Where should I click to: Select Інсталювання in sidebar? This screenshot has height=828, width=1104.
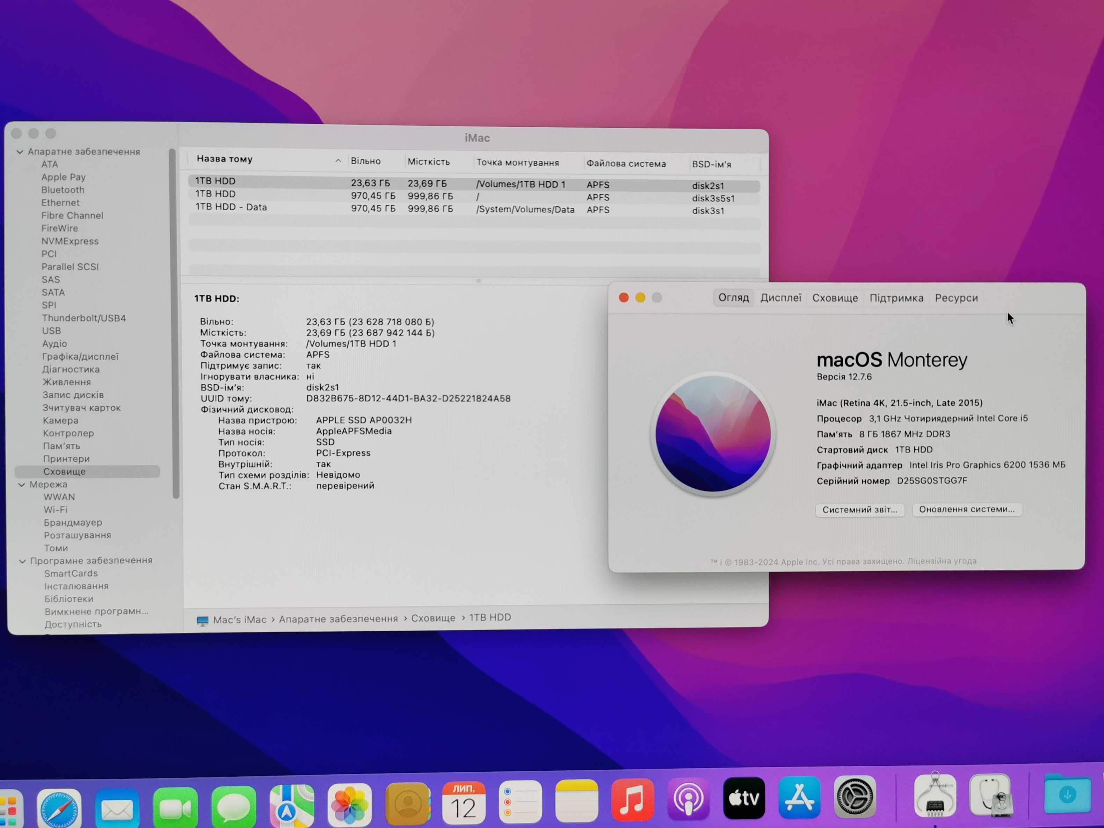pyautogui.click(x=77, y=587)
